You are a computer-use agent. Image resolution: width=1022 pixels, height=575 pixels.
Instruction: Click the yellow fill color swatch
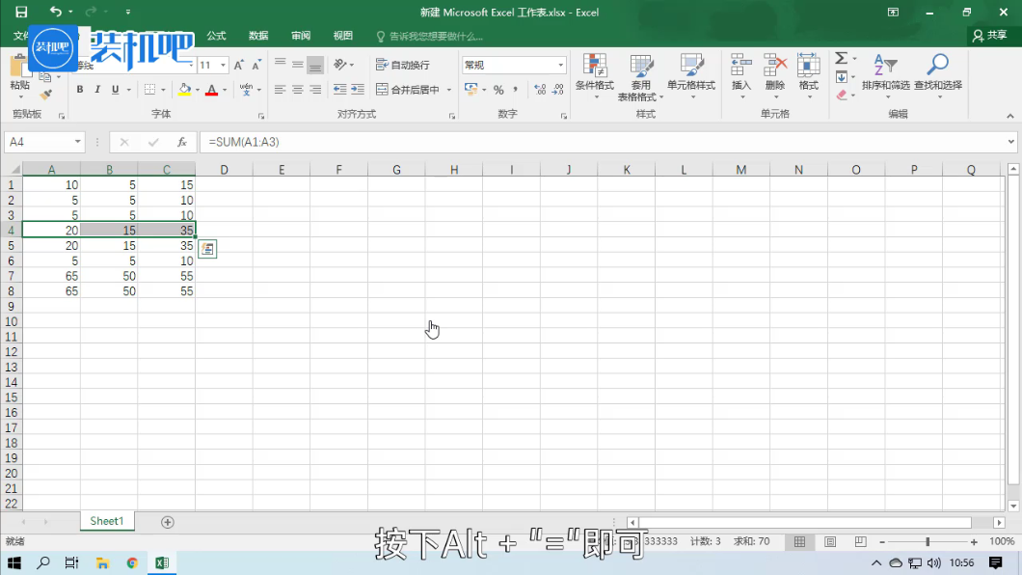tap(184, 90)
